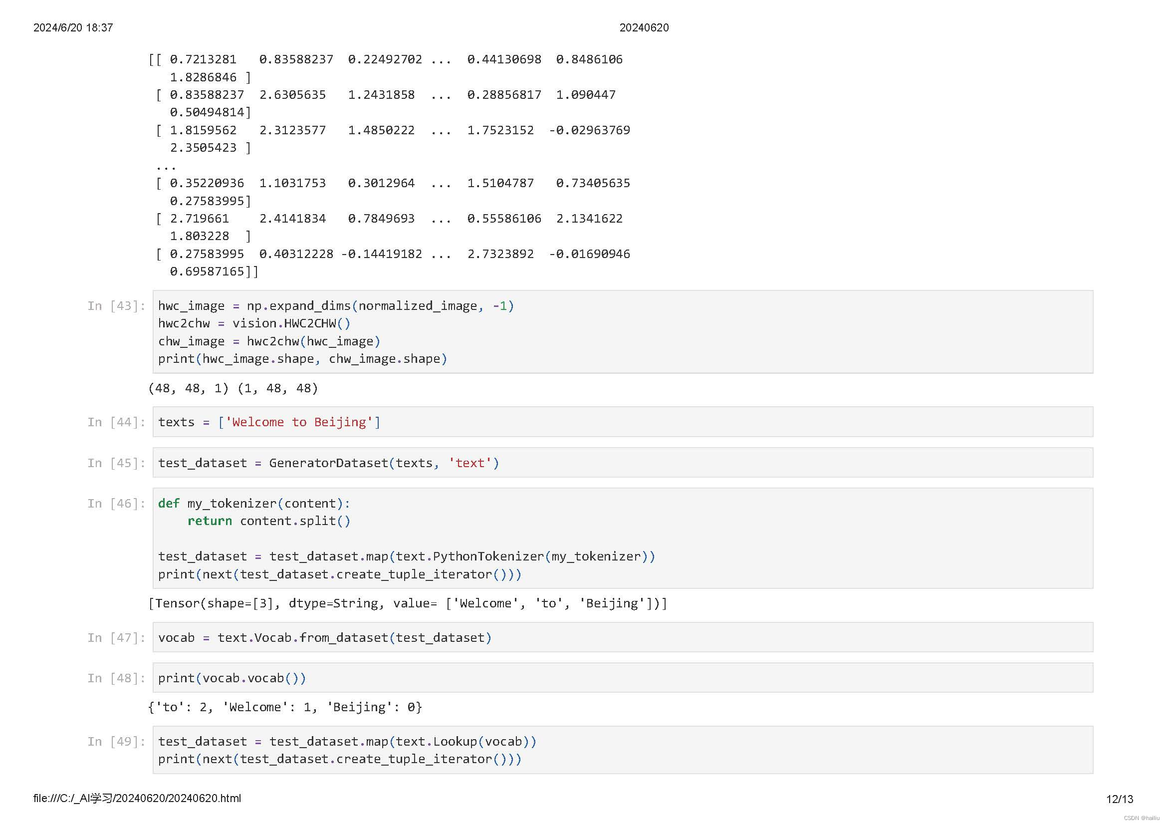
Task: Click the In [49] Lookup cell
Action: pos(622,750)
